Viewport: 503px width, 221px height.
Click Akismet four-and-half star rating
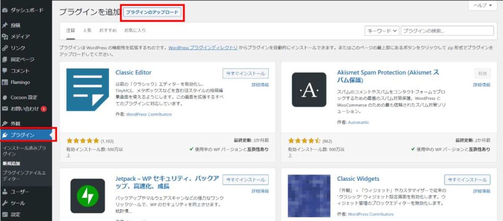pyautogui.click(x=305, y=141)
